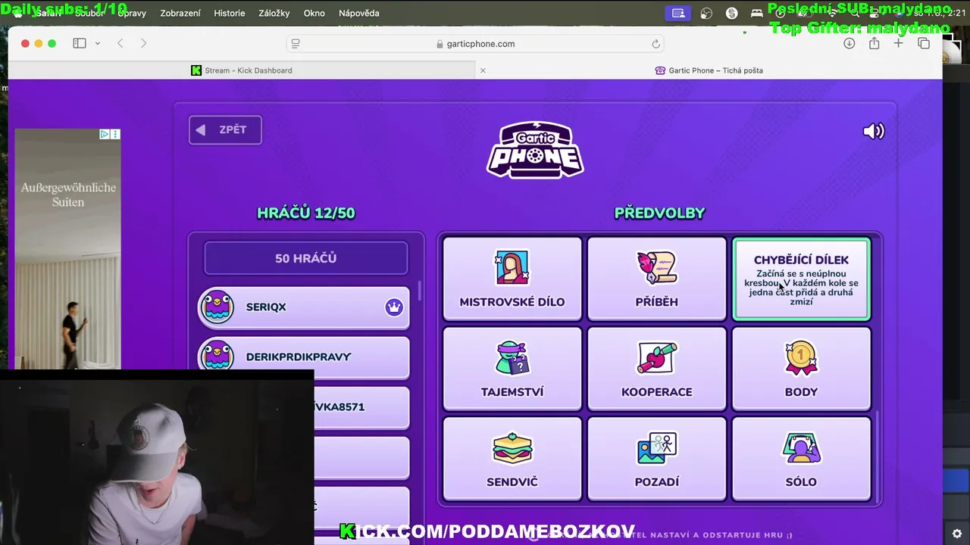
Task: Go back in Safari history
Action: [120, 43]
